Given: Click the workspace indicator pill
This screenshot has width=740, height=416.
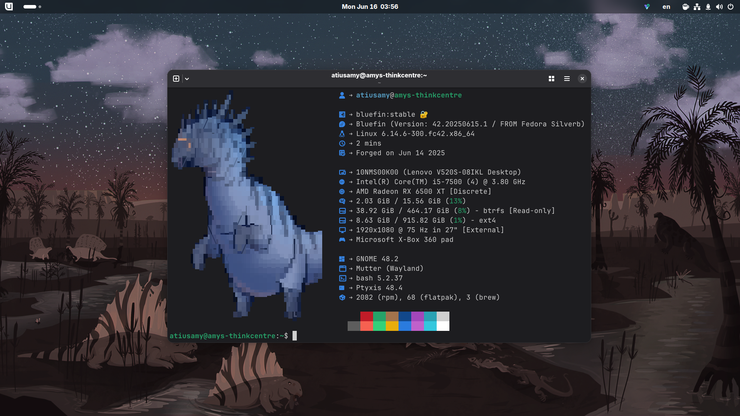Looking at the screenshot, I should (x=30, y=7).
